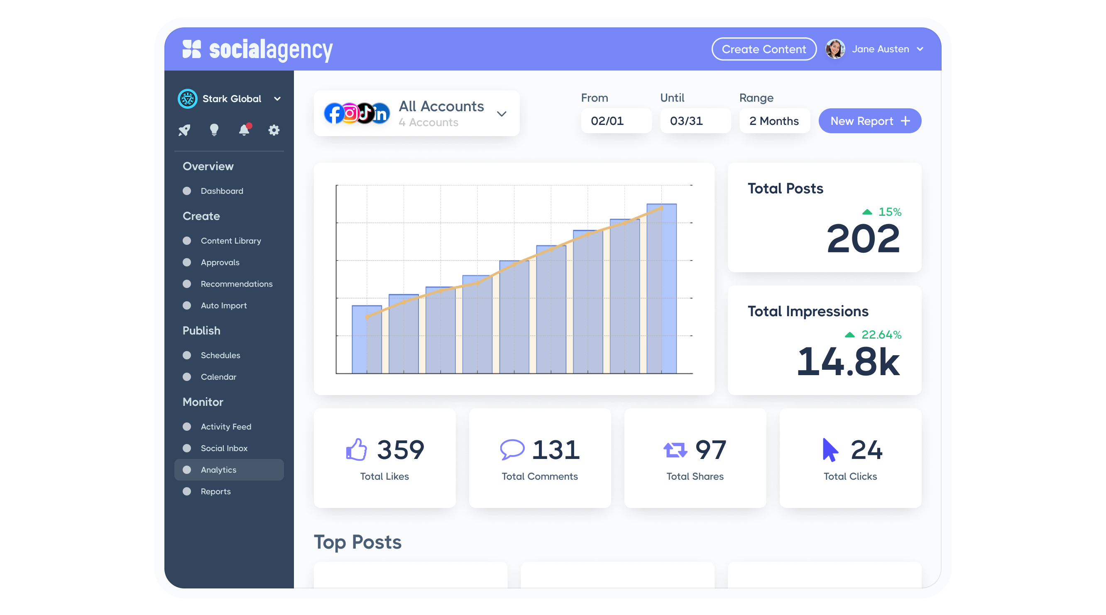The width and height of the screenshot is (1106, 615).
Task: Click the rocket launch icon in sidebar
Action: click(x=184, y=130)
